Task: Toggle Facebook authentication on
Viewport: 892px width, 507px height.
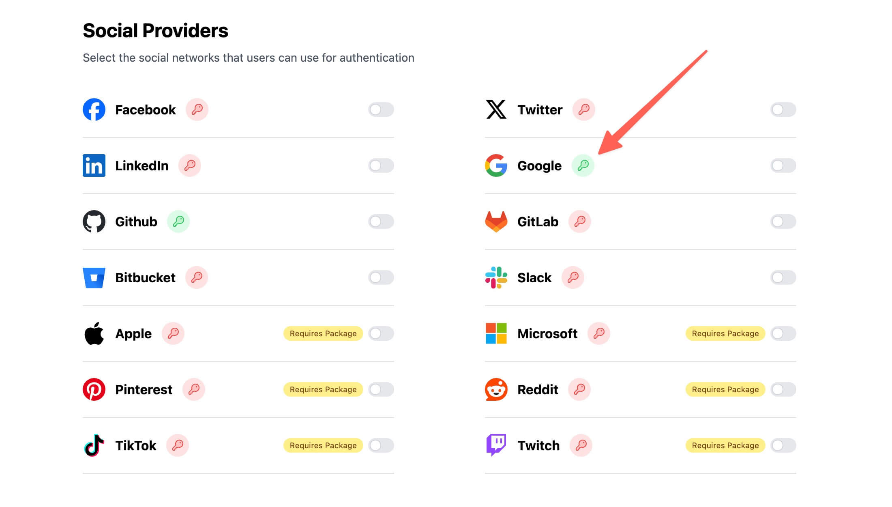Action: coord(381,110)
